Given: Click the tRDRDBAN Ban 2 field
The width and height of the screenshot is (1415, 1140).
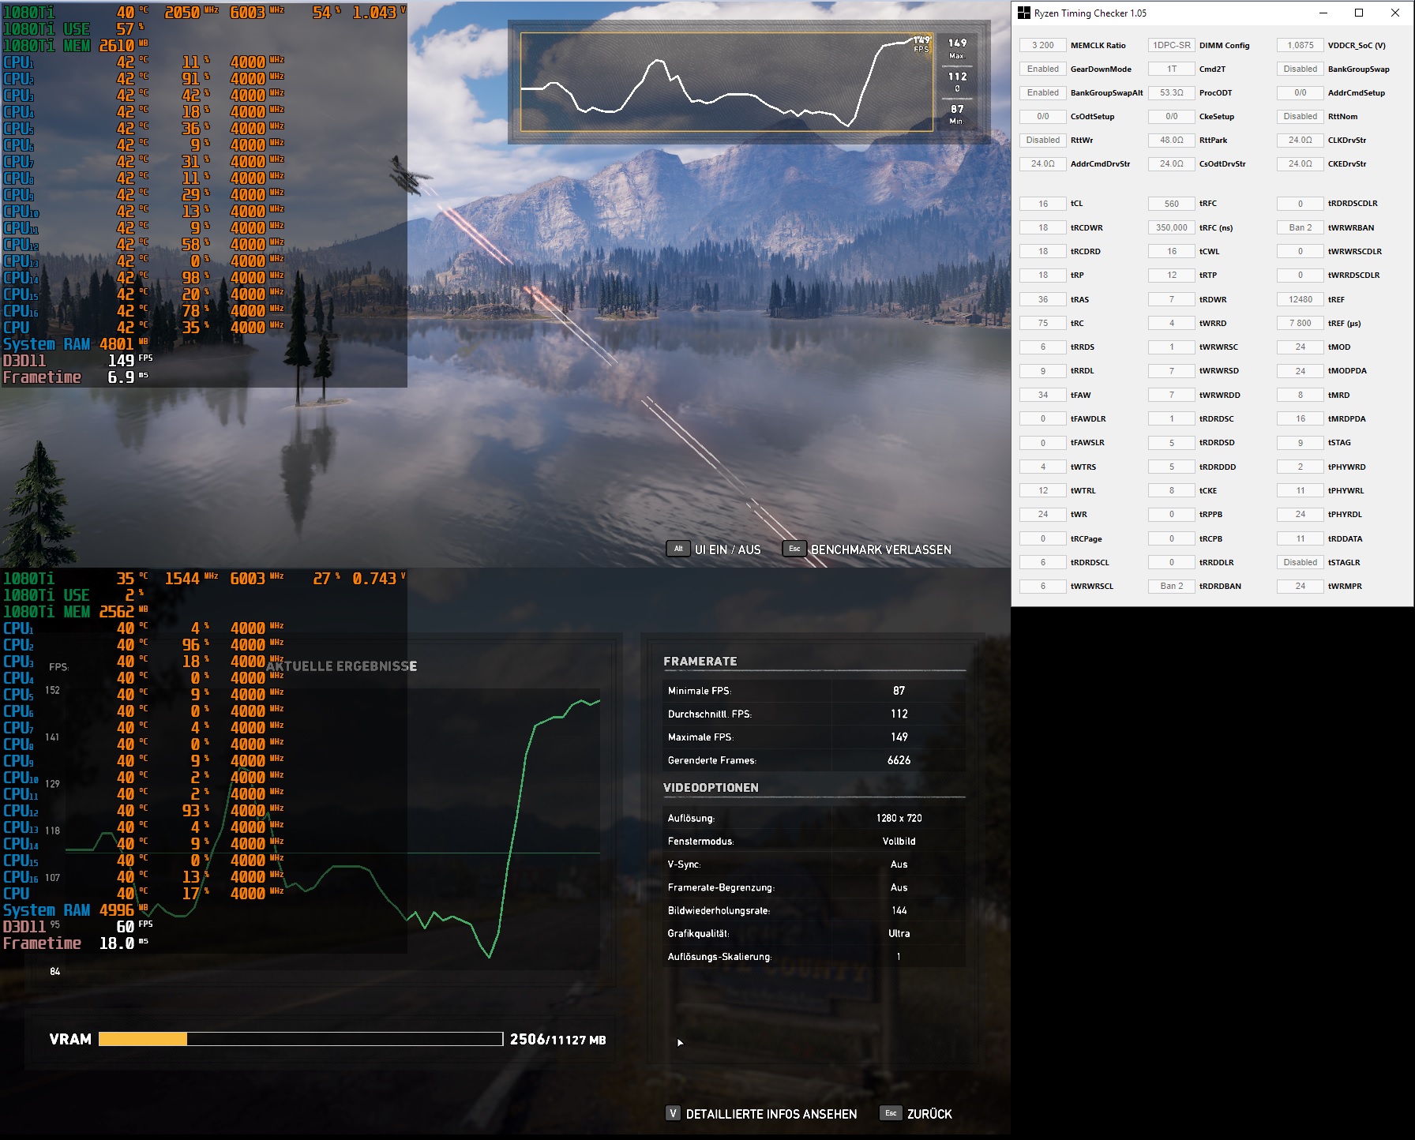Looking at the screenshot, I should pos(1172,586).
